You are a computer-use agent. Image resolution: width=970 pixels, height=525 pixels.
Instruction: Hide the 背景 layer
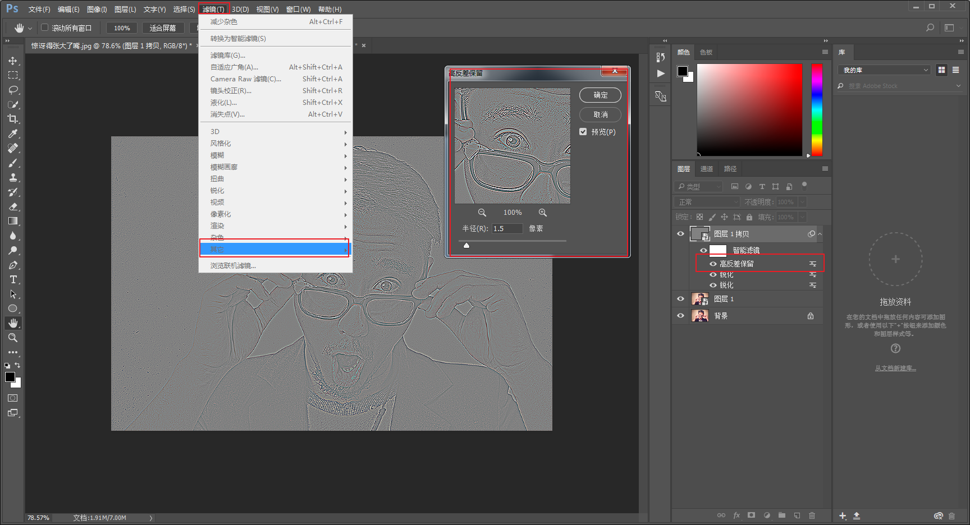point(680,316)
